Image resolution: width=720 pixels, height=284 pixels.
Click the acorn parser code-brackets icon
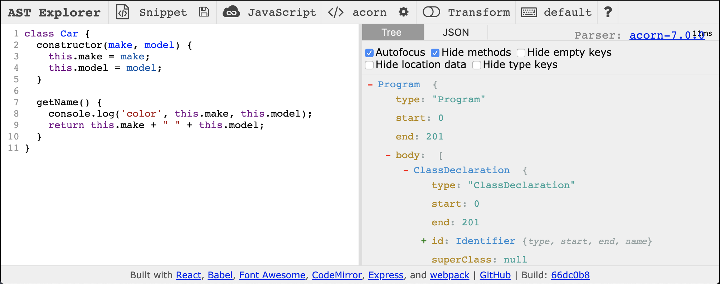(x=336, y=12)
